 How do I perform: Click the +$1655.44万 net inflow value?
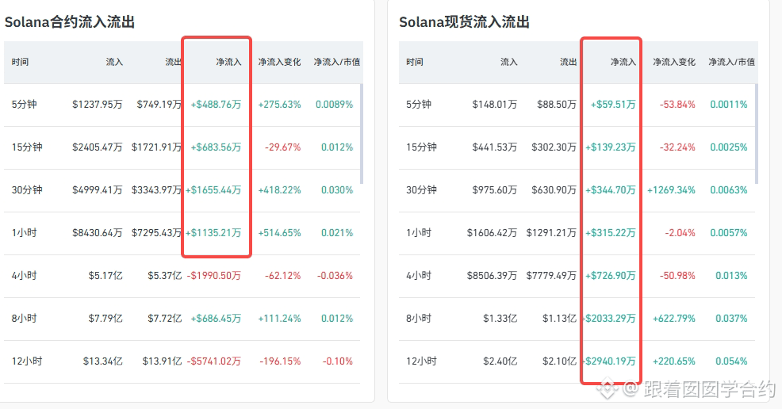213,190
